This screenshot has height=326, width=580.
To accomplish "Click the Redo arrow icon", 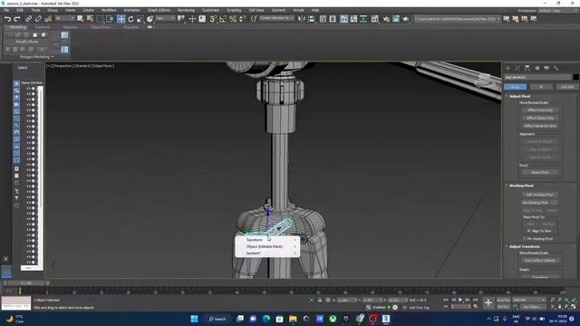I will [x=16, y=19].
